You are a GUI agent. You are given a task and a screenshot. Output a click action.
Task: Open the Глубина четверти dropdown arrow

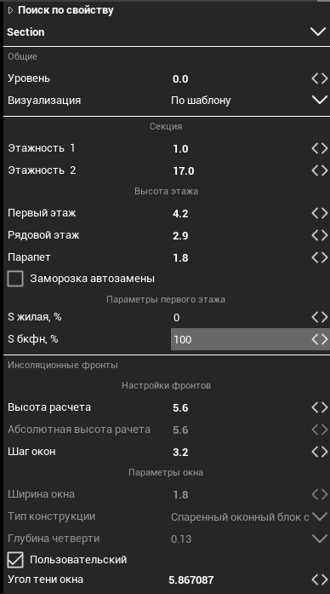tap(320, 539)
